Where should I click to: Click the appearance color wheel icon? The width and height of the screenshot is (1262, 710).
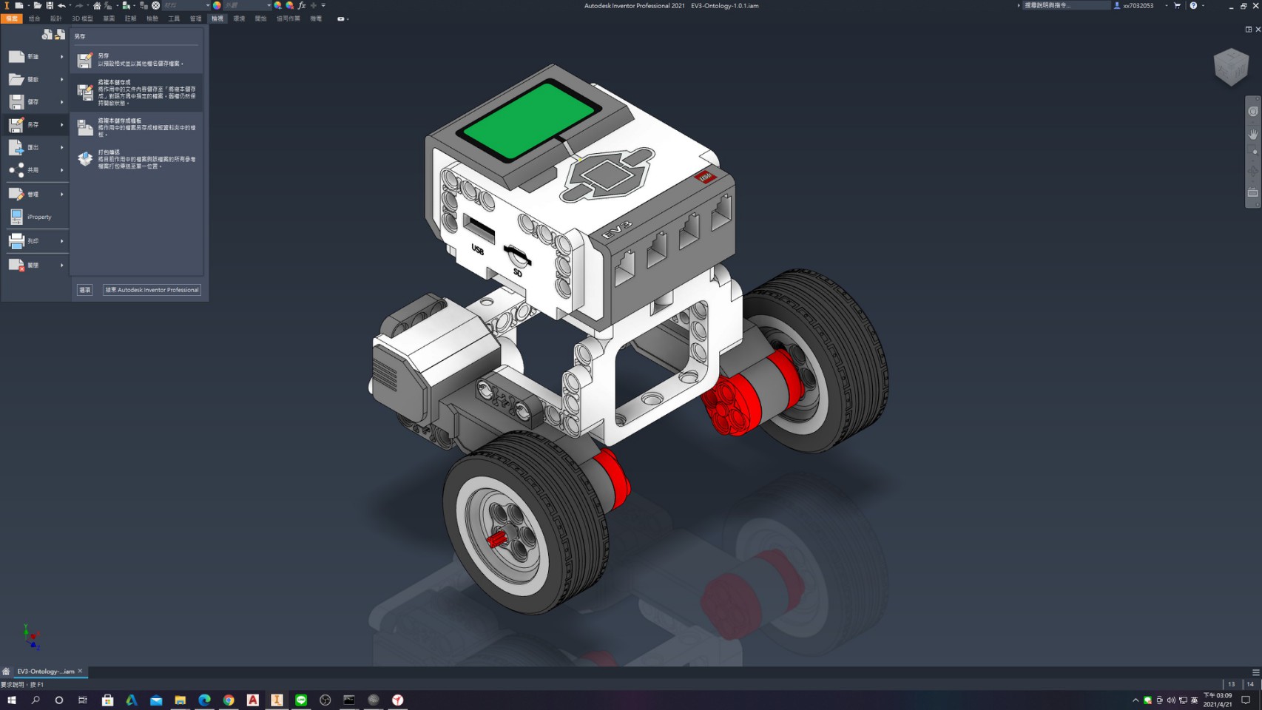tap(217, 5)
